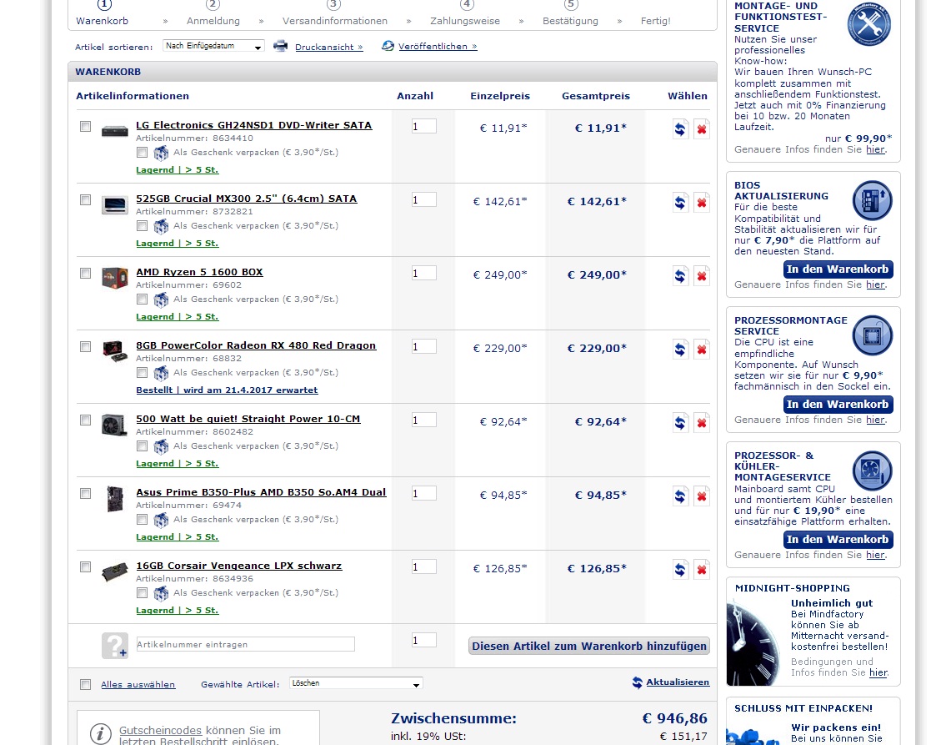Delete PowerColor Radeon RX 480 item
This screenshot has width=946, height=745.
click(x=701, y=350)
